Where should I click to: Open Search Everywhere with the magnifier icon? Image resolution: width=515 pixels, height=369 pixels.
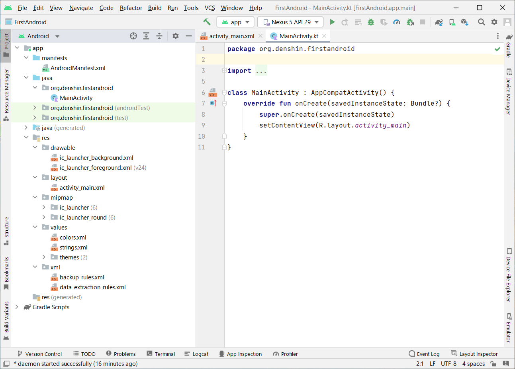(481, 22)
